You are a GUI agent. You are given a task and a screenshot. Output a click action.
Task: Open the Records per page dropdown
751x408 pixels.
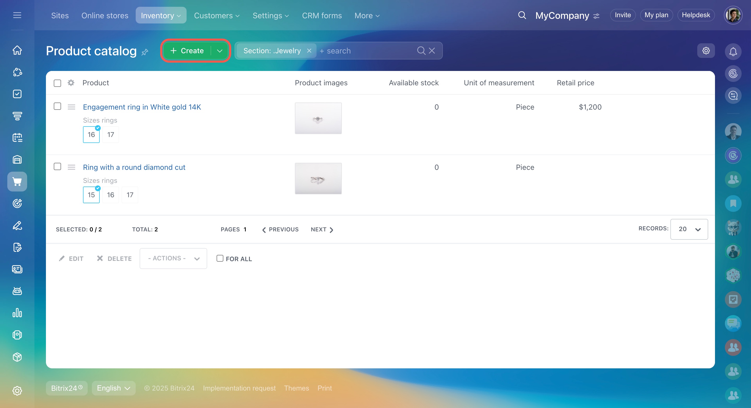coord(689,229)
